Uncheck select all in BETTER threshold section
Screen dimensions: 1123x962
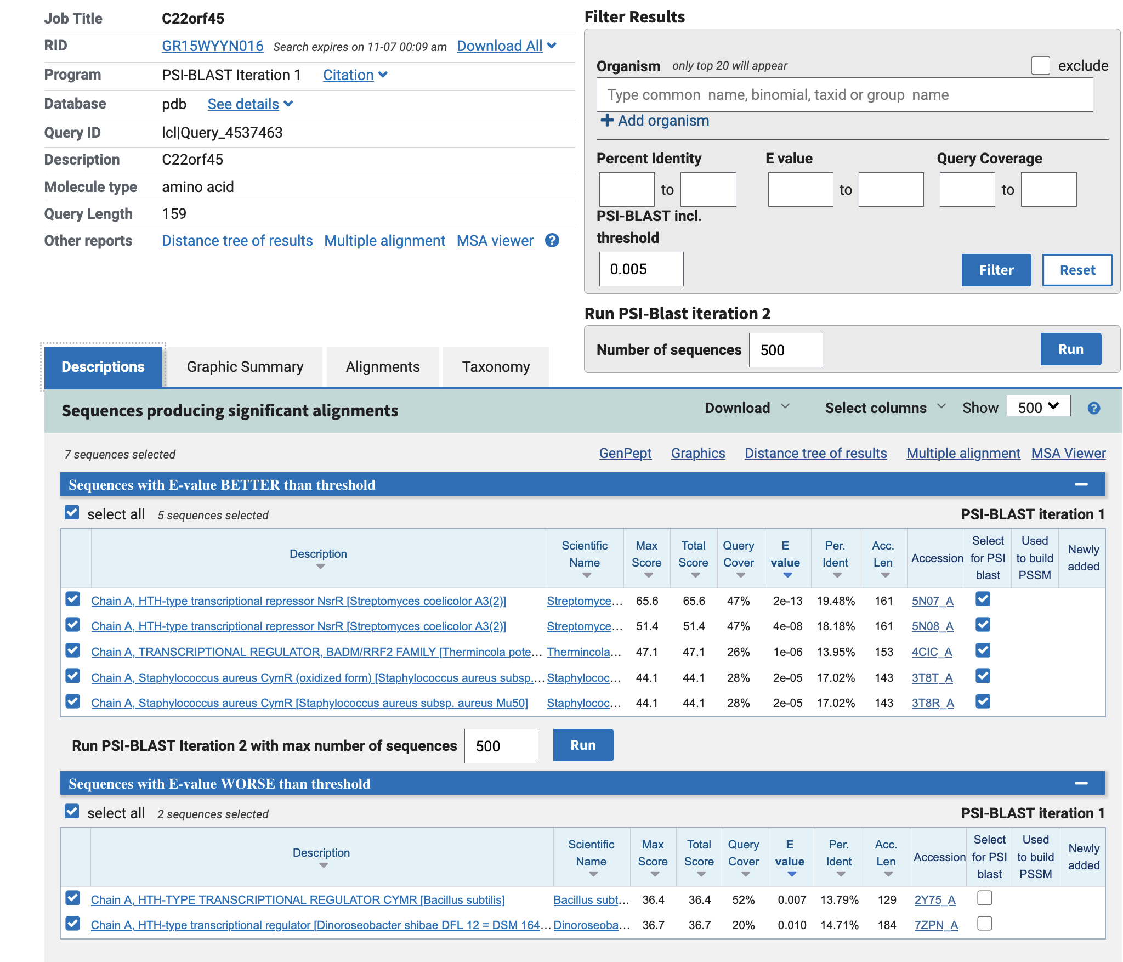[x=72, y=513]
